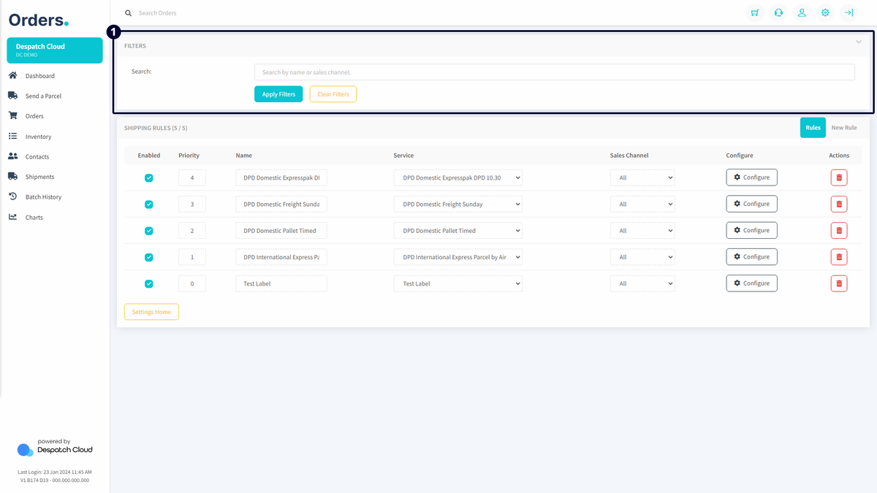The height and width of the screenshot is (493, 877).
Task: Open the support headset icon
Action: [778, 12]
